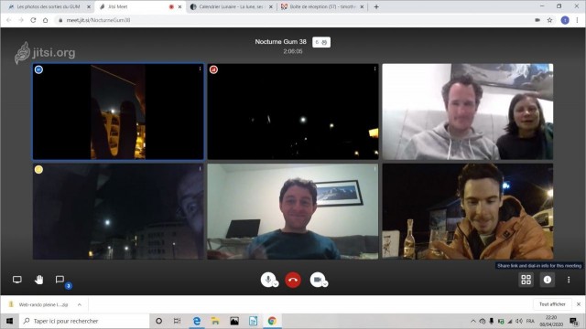This screenshot has width=586, height=329.
Task: Switch to Calendrier Lunaire tab
Action: (231, 6)
